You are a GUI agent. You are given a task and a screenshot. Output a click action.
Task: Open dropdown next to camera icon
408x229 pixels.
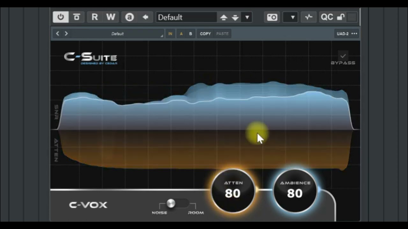pyautogui.click(x=290, y=17)
